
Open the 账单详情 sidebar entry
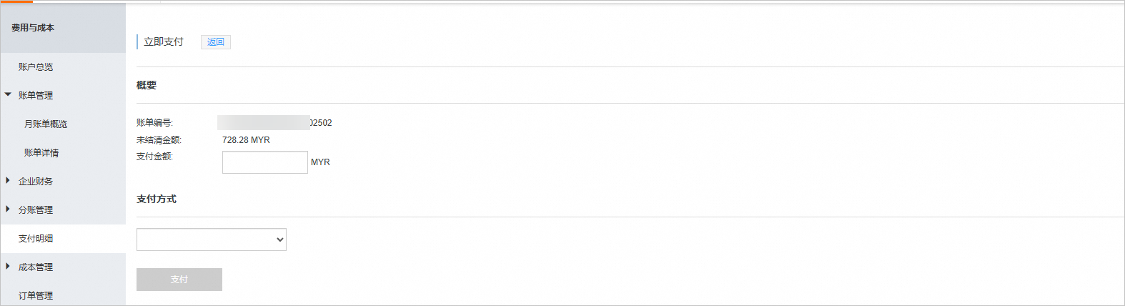[x=41, y=153]
